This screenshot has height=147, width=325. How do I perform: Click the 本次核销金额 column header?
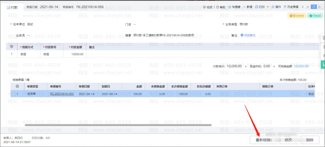179,86
